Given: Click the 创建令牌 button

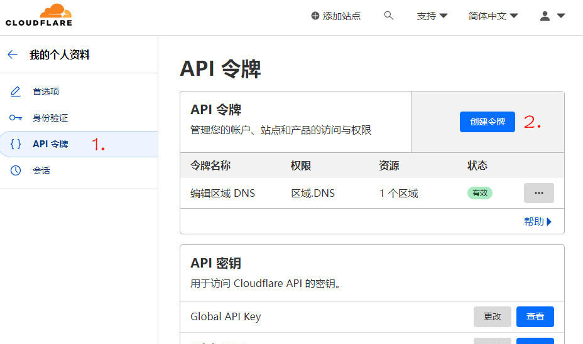Looking at the screenshot, I should pos(488,122).
